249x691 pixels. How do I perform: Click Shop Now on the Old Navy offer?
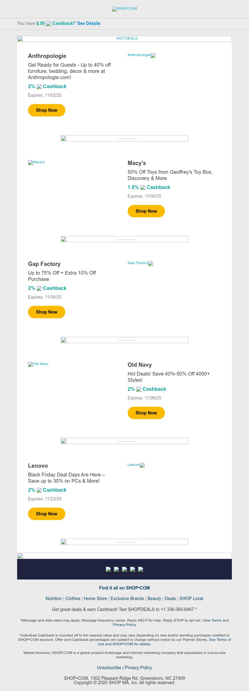(x=146, y=413)
